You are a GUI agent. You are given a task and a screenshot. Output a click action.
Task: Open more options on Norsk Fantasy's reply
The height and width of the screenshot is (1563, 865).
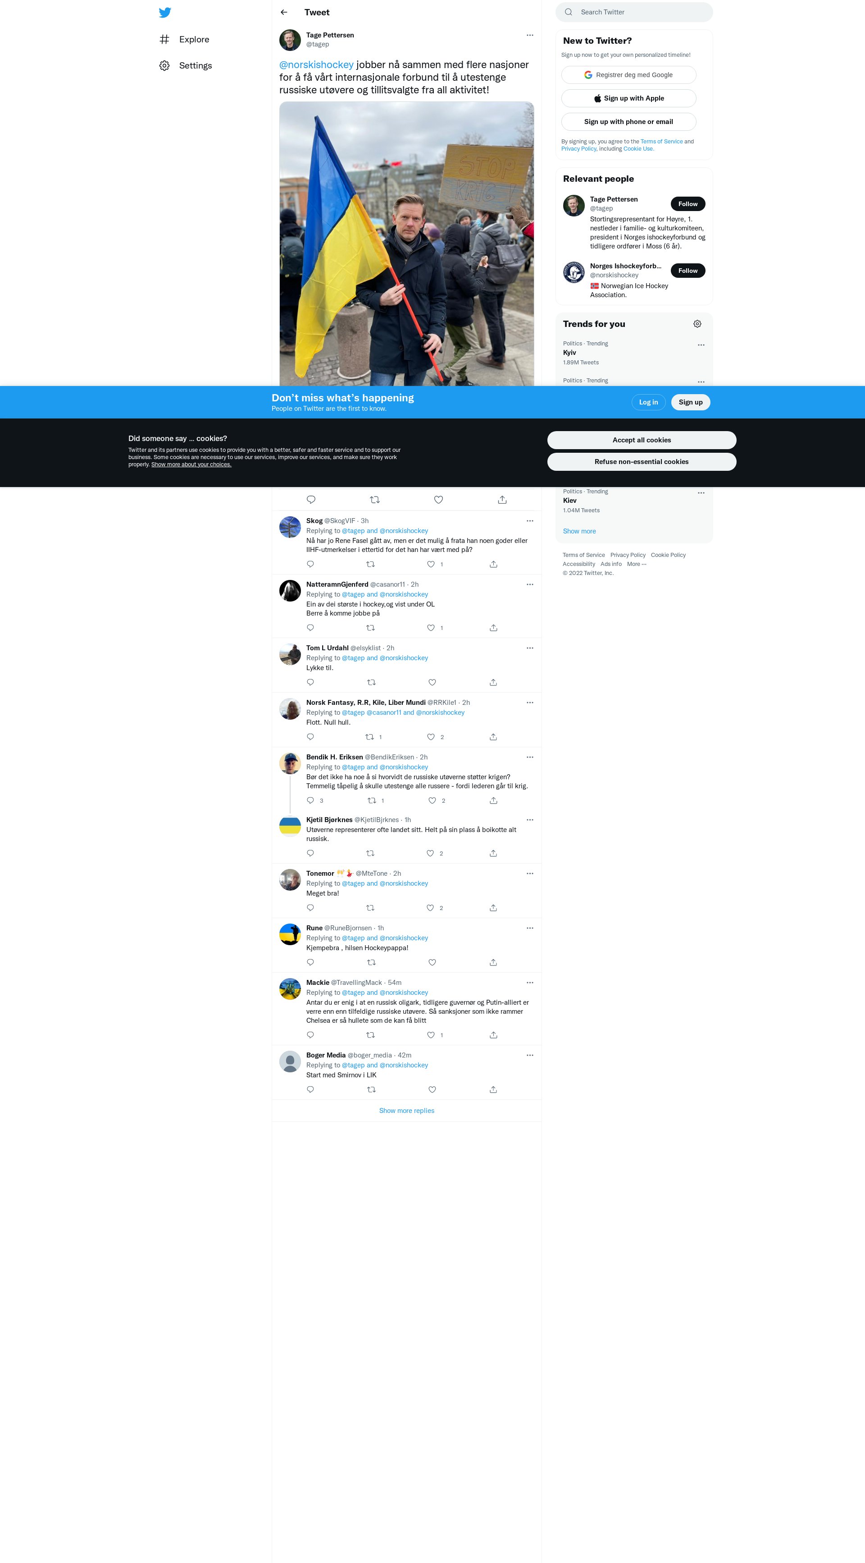point(530,703)
